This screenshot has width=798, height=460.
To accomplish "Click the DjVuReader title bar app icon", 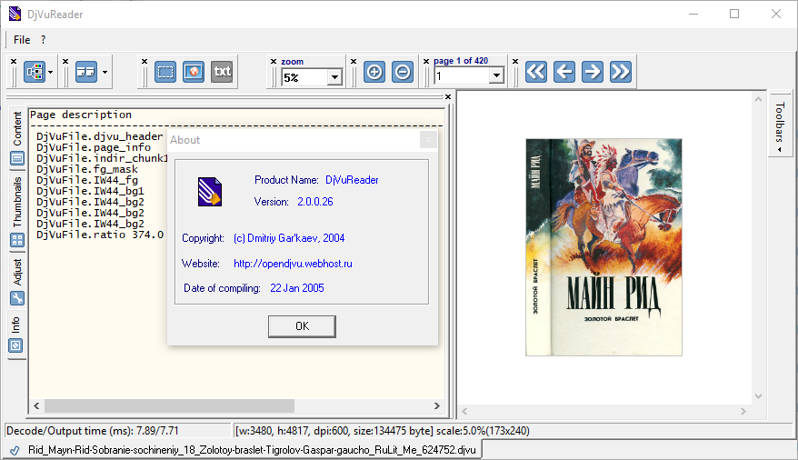I will point(15,14).
